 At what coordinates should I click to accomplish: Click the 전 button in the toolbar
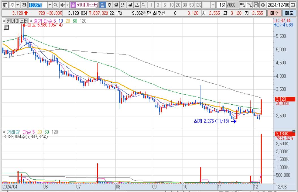(x=24, y=5)
